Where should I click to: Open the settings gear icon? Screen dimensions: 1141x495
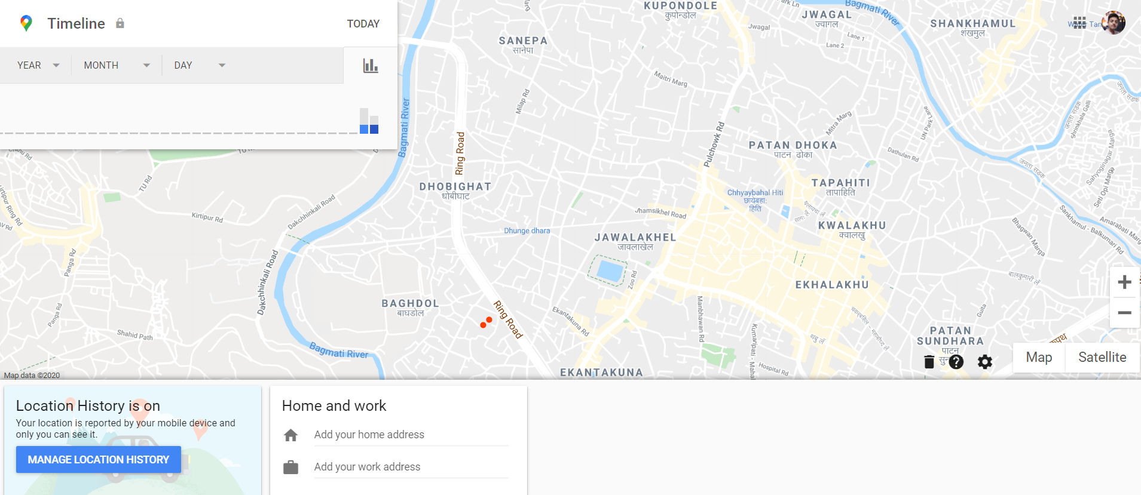coord(985,361)
